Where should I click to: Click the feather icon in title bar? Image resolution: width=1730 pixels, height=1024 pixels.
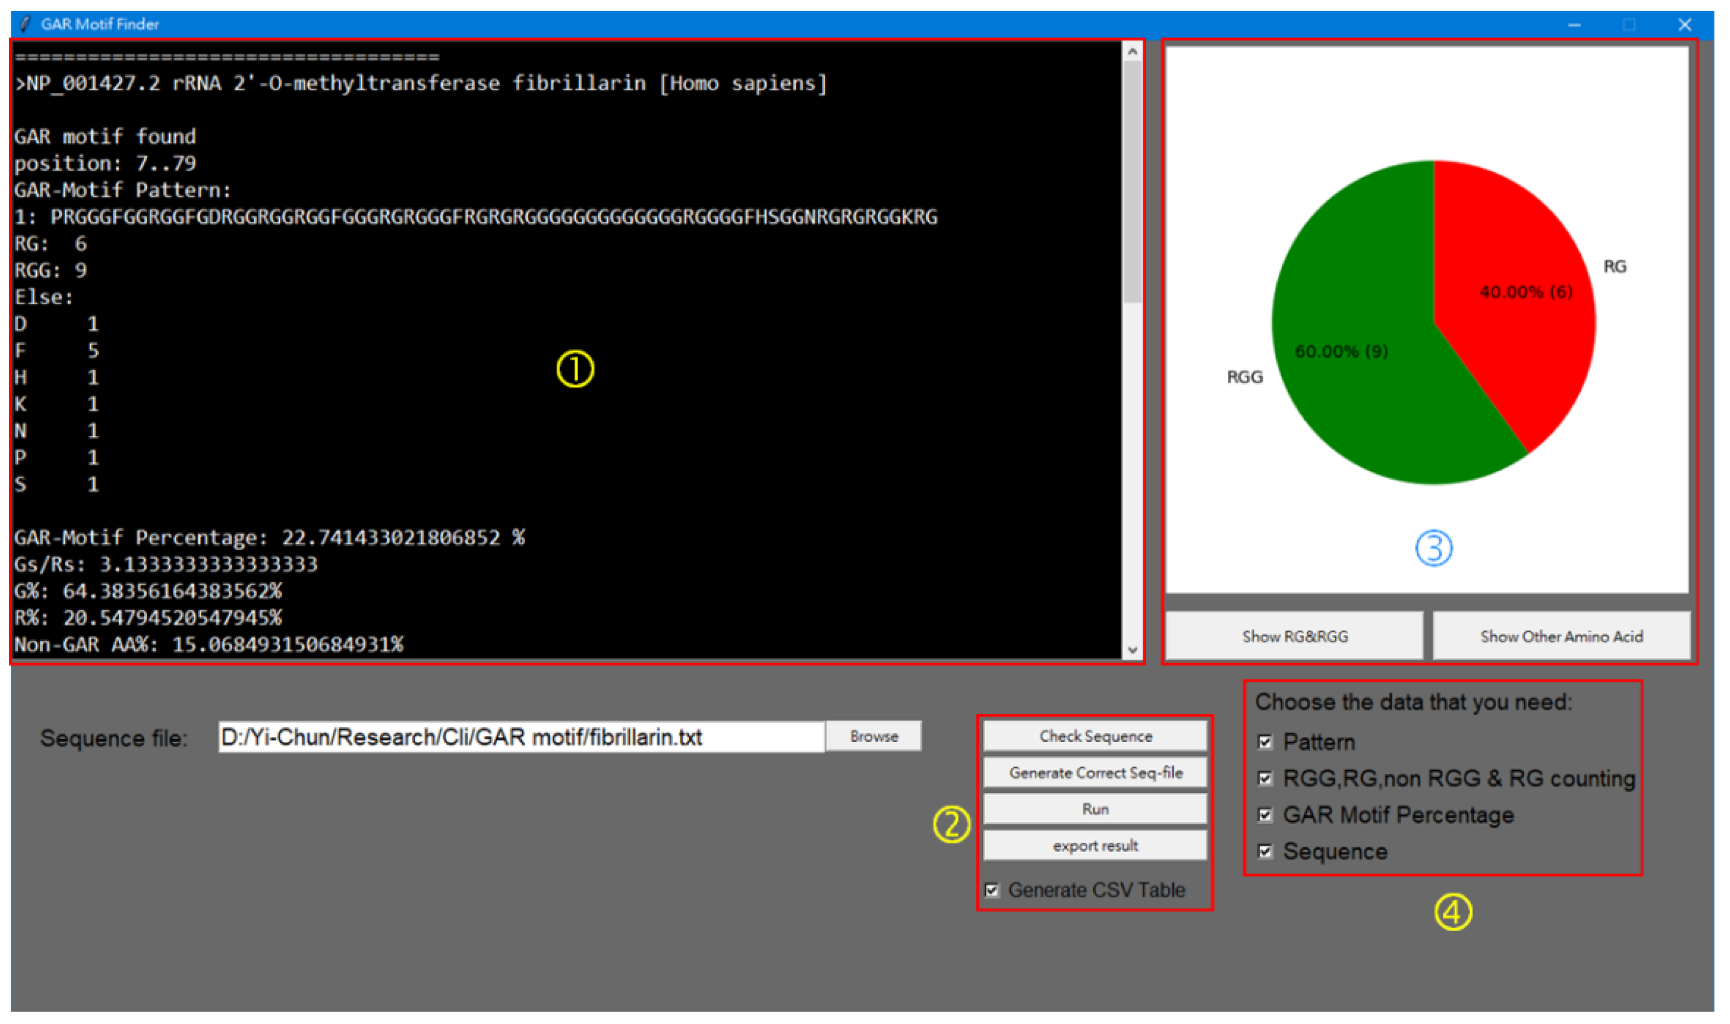[26, 24]
